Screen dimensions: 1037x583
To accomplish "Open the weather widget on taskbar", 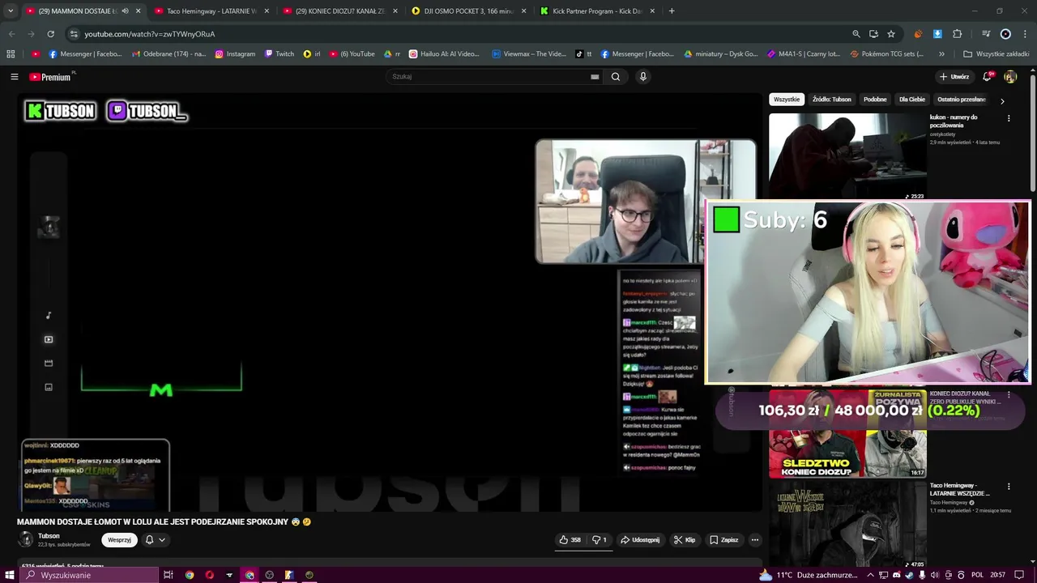I will pyautogui.click(x=808, y=575).
